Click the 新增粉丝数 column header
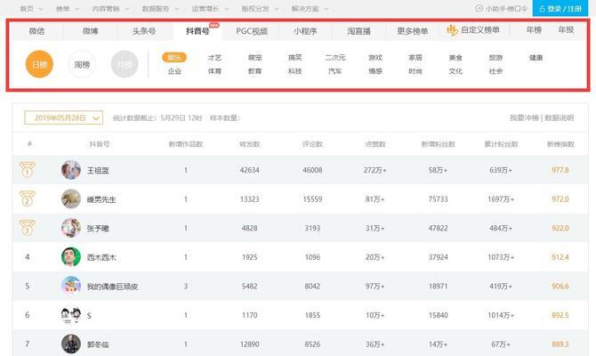This screenshot has width=596, height=356. click(438, 144)
